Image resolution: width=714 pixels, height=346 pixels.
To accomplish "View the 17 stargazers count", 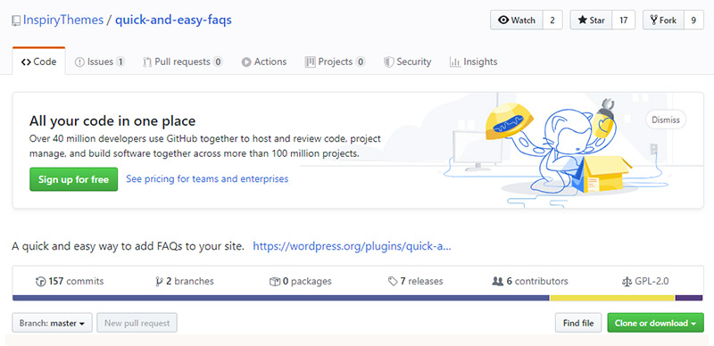I will click(x=623, y=20).
